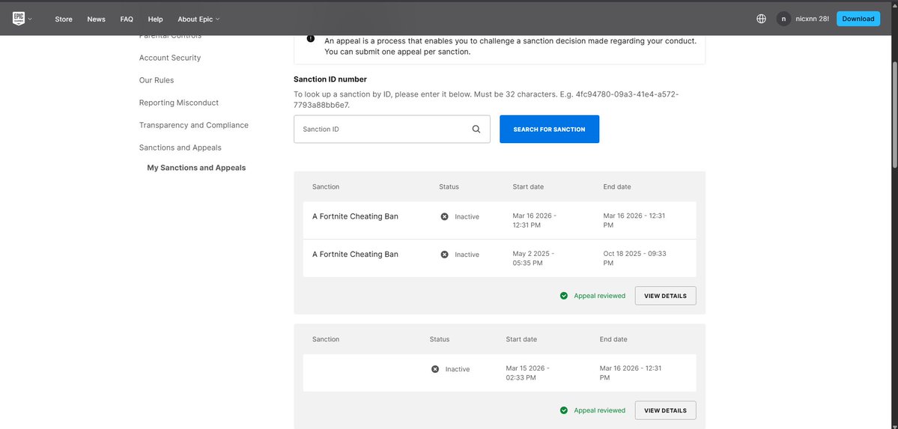Click the Start date header in first table
Image resolution: width=898 pixels, height=429 pixels.
(x=528, y=186)
